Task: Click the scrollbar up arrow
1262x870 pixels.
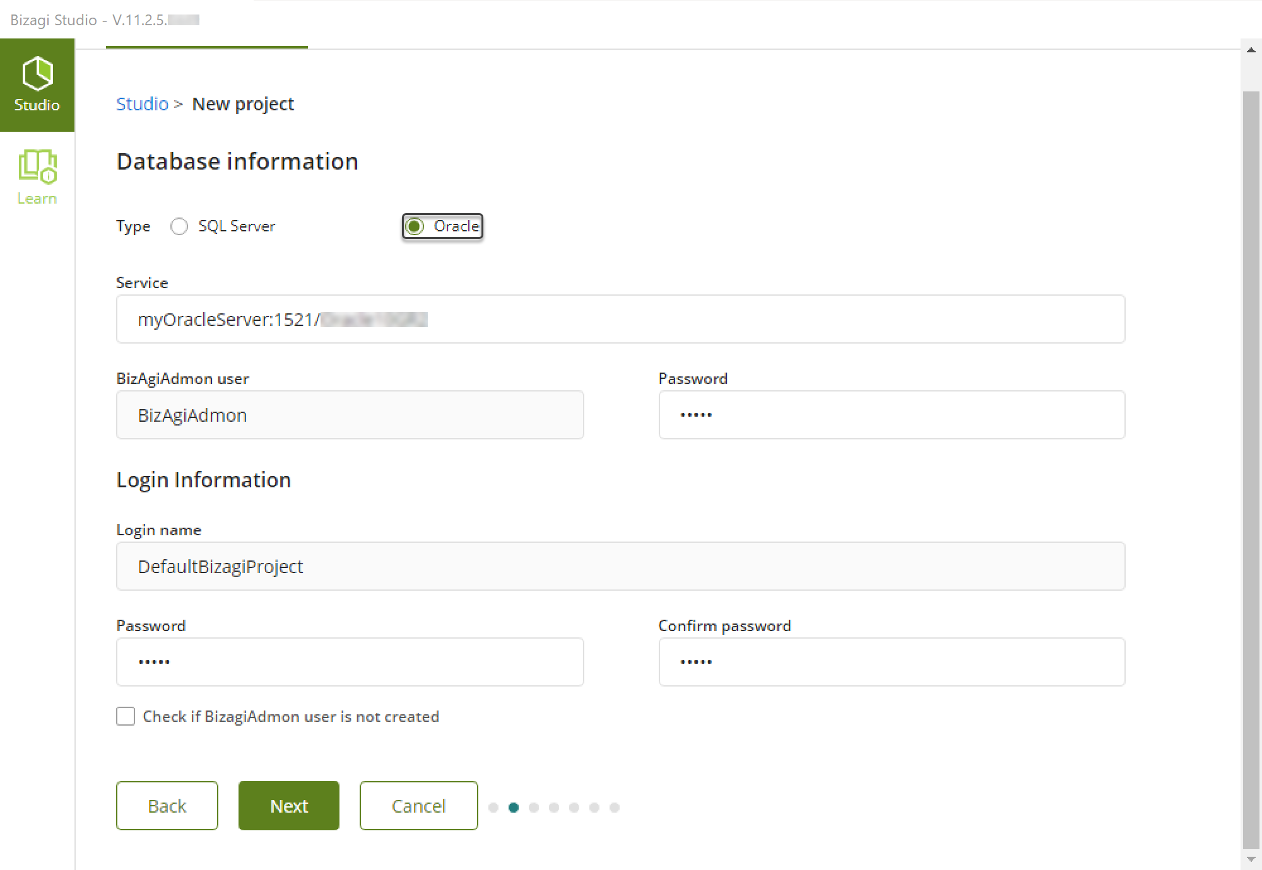Action: (x=1251, y=50)
